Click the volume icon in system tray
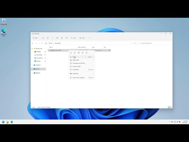The image size is (189, 142). click(x=177, y=122)
